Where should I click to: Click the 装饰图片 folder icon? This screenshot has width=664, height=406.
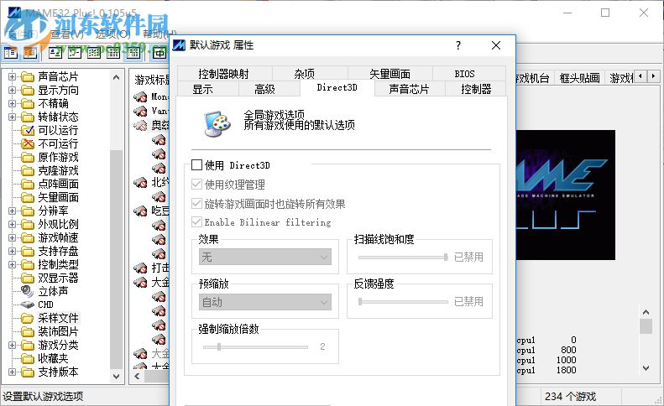[x=28, y=331]
